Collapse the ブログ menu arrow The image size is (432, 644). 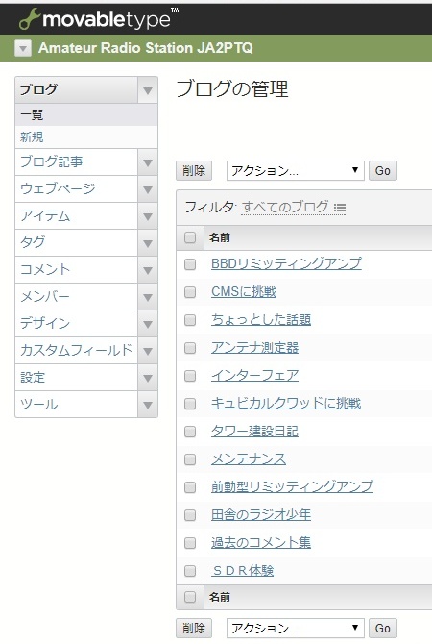tap(148, 90)
